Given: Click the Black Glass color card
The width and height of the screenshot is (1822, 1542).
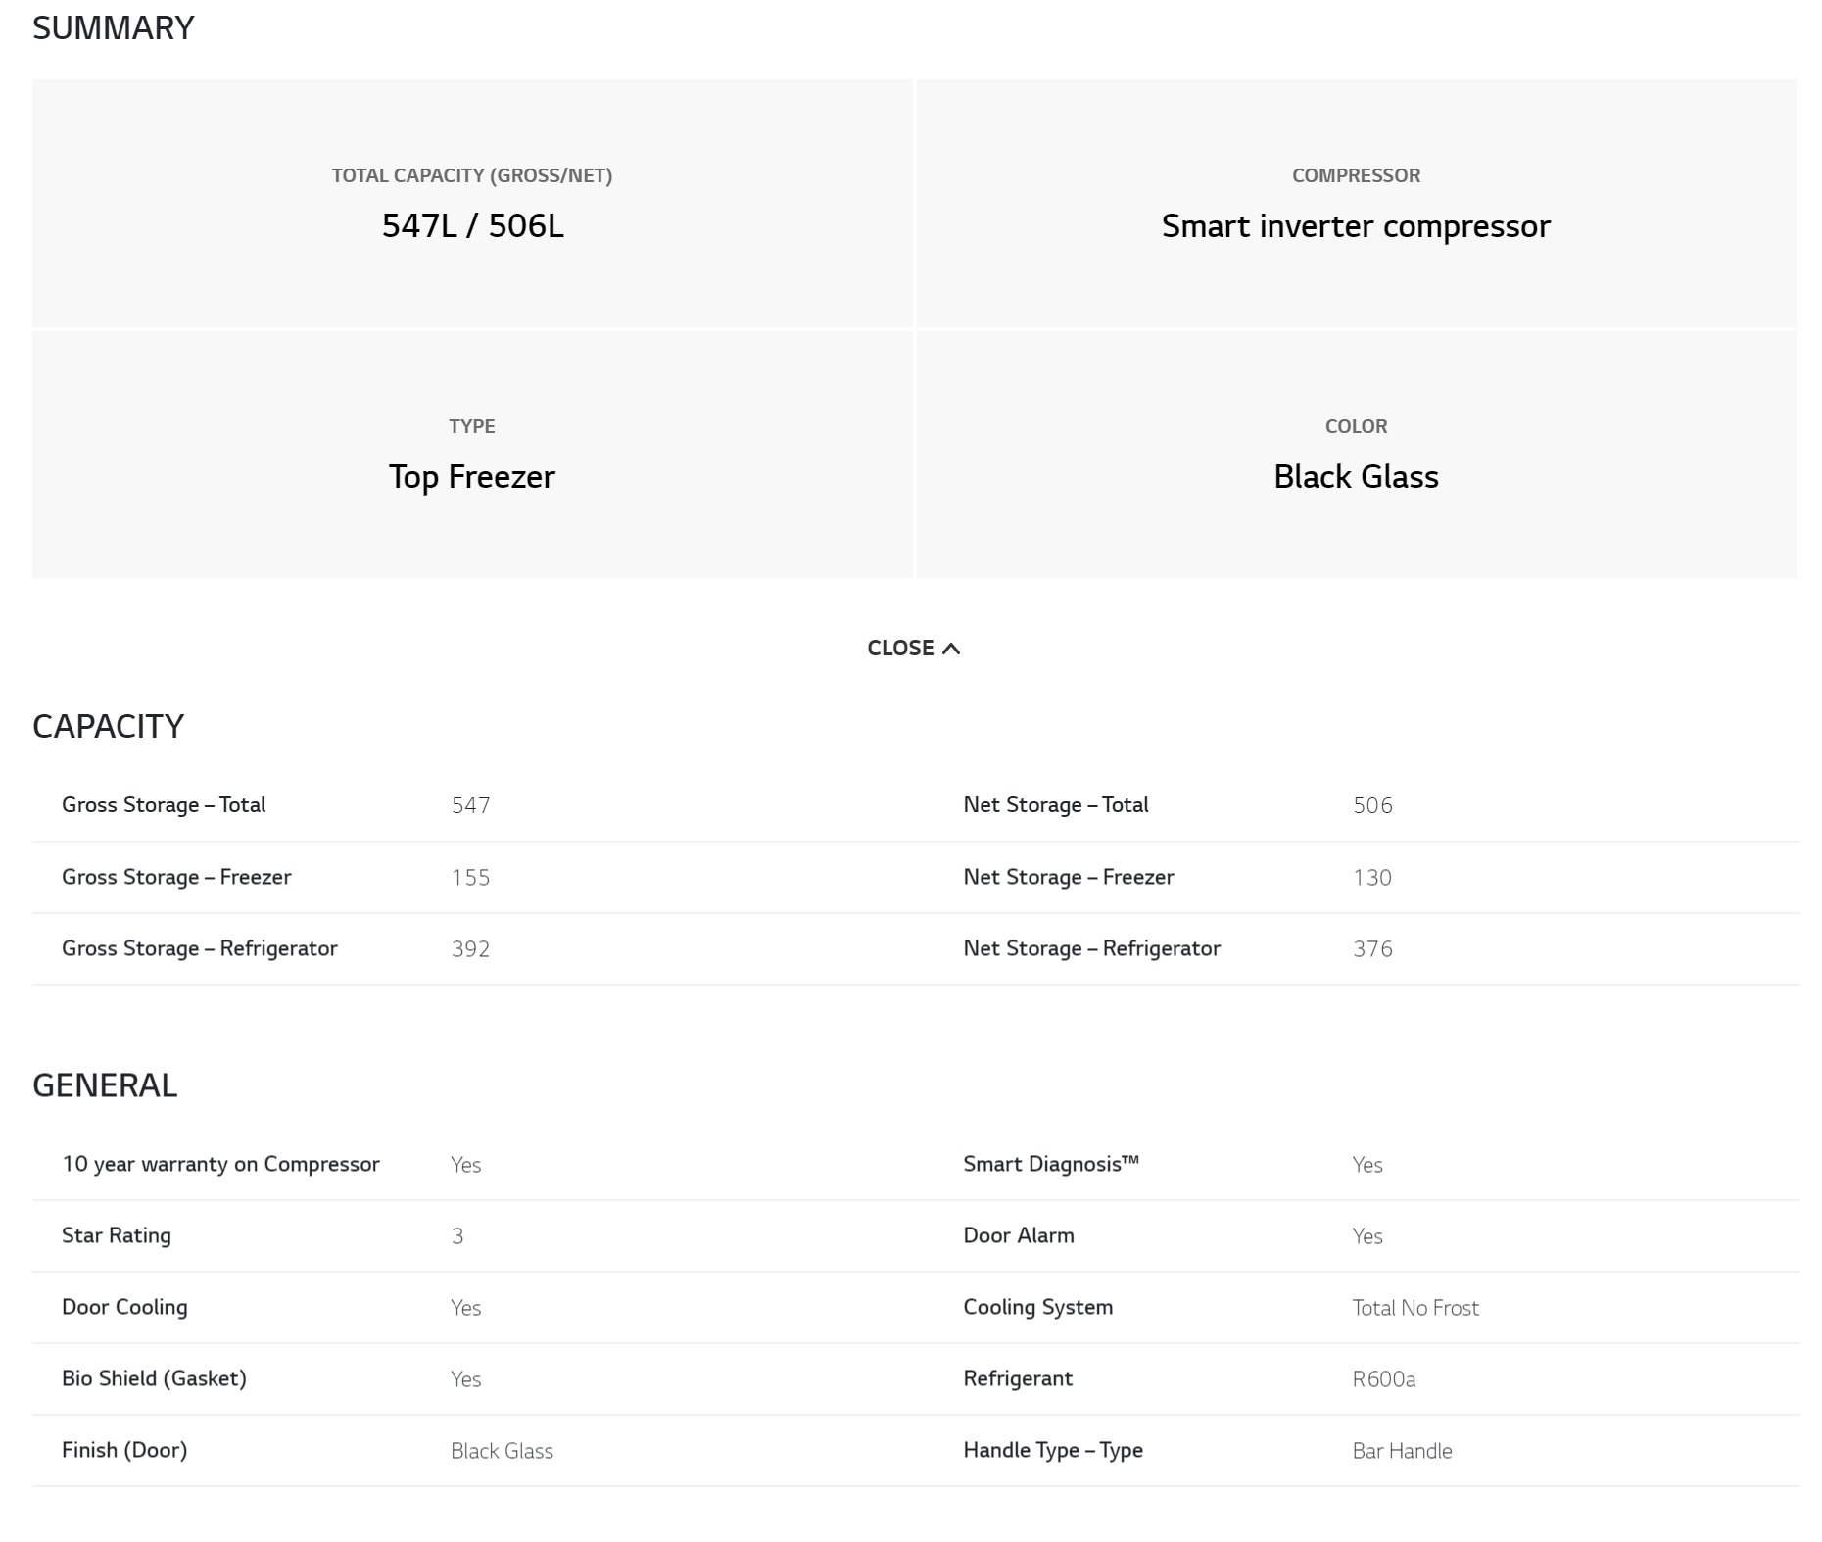Looking at the screenshot, I should click(x=1356, y=455).
